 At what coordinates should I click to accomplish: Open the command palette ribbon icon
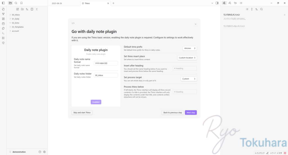(3, 33)
